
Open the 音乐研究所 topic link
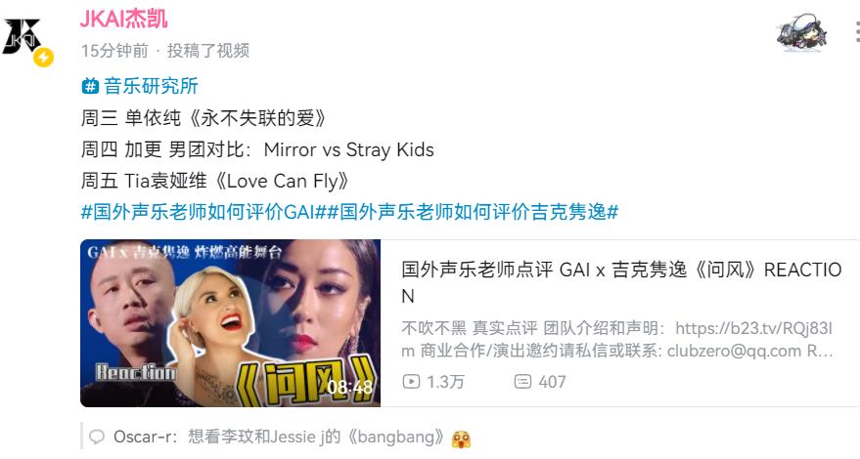(x=151, y=86)
